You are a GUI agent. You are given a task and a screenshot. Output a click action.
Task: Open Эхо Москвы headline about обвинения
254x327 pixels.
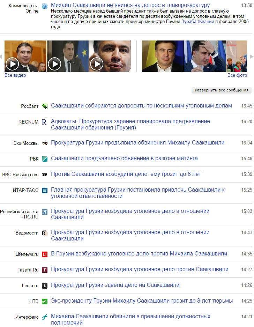tap(137, 143)
